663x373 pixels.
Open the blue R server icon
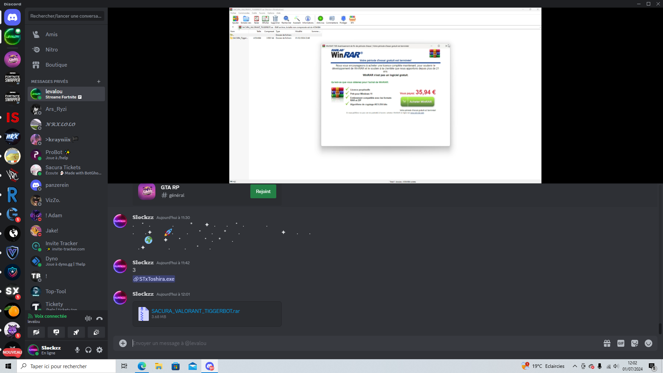[x=12, y=195]
